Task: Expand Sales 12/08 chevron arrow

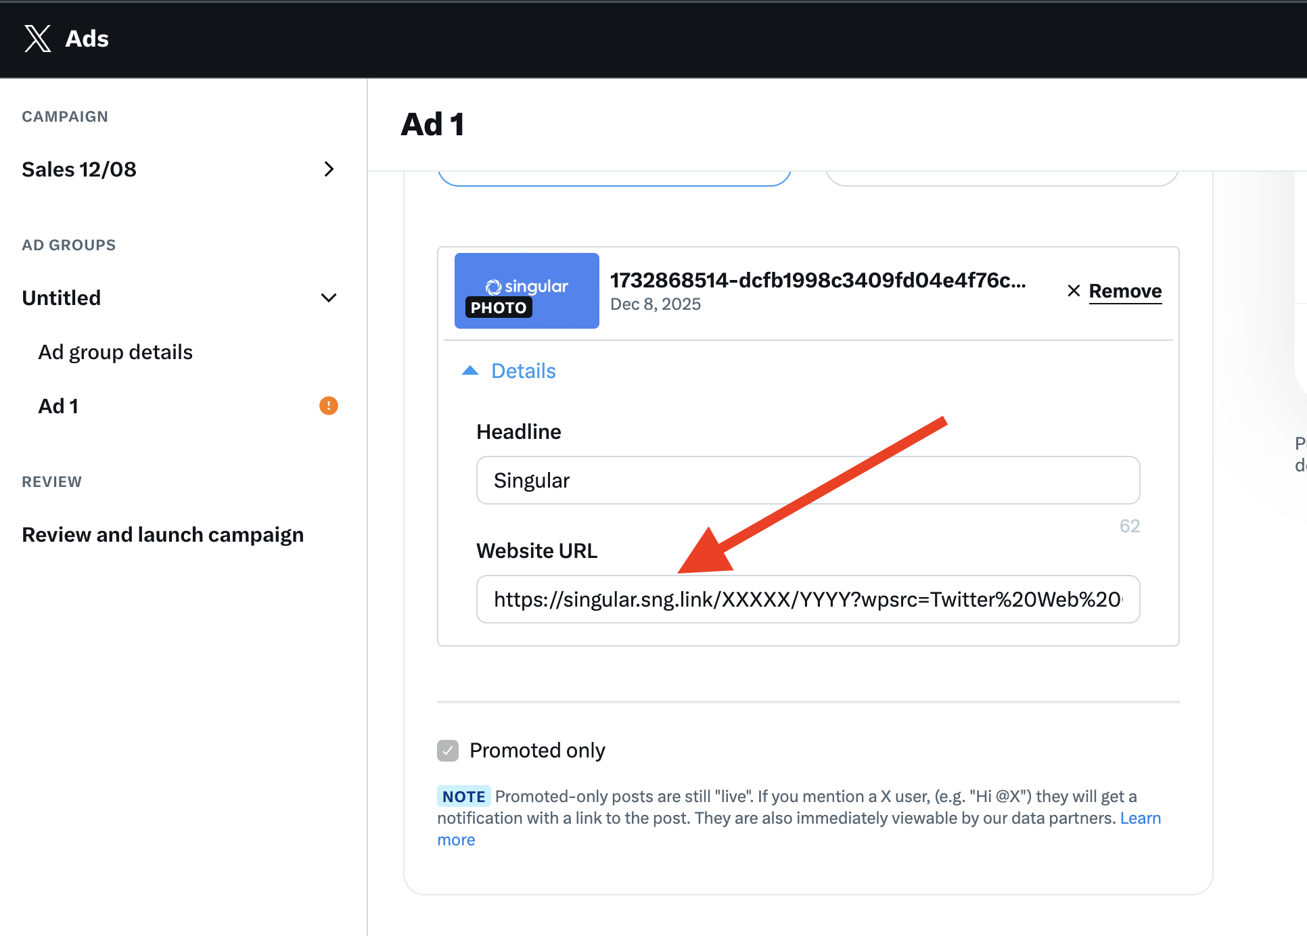Action: (x=329, y=169)
